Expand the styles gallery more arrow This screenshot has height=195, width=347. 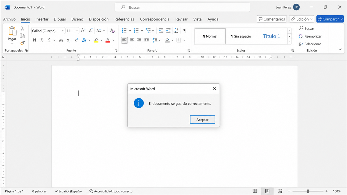289,42
